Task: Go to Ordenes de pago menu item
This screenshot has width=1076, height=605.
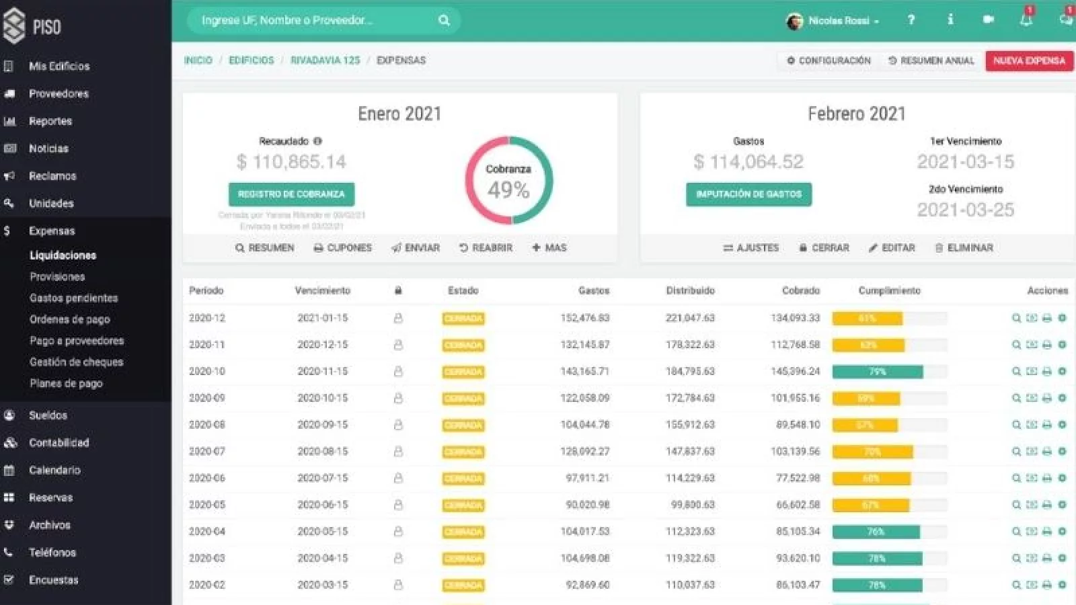Action: coord(69,319)
